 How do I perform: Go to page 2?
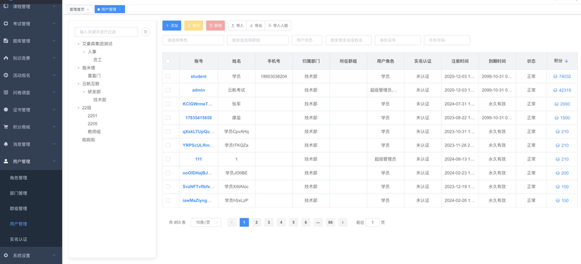click(256, 222)
